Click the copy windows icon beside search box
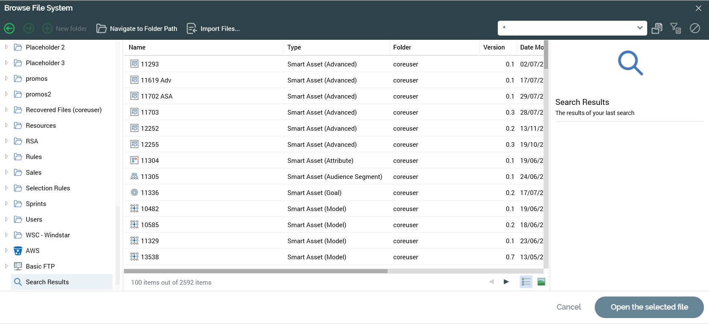Viewport: 709px width, 324px height. (657, 28)
